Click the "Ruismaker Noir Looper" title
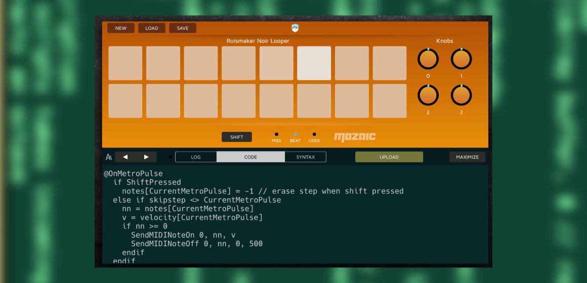The height and width of the screenshot is (283, 587). 258,41
